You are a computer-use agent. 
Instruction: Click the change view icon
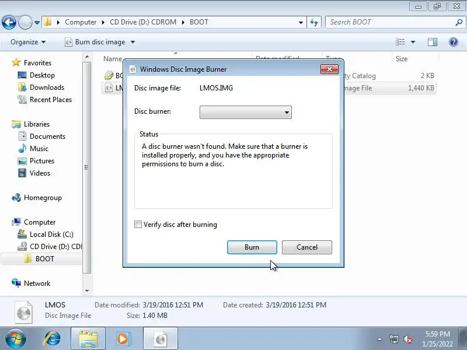400,42
